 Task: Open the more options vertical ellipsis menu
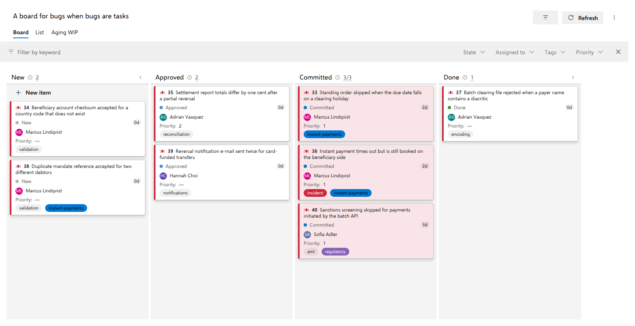(x=614, y=18)
